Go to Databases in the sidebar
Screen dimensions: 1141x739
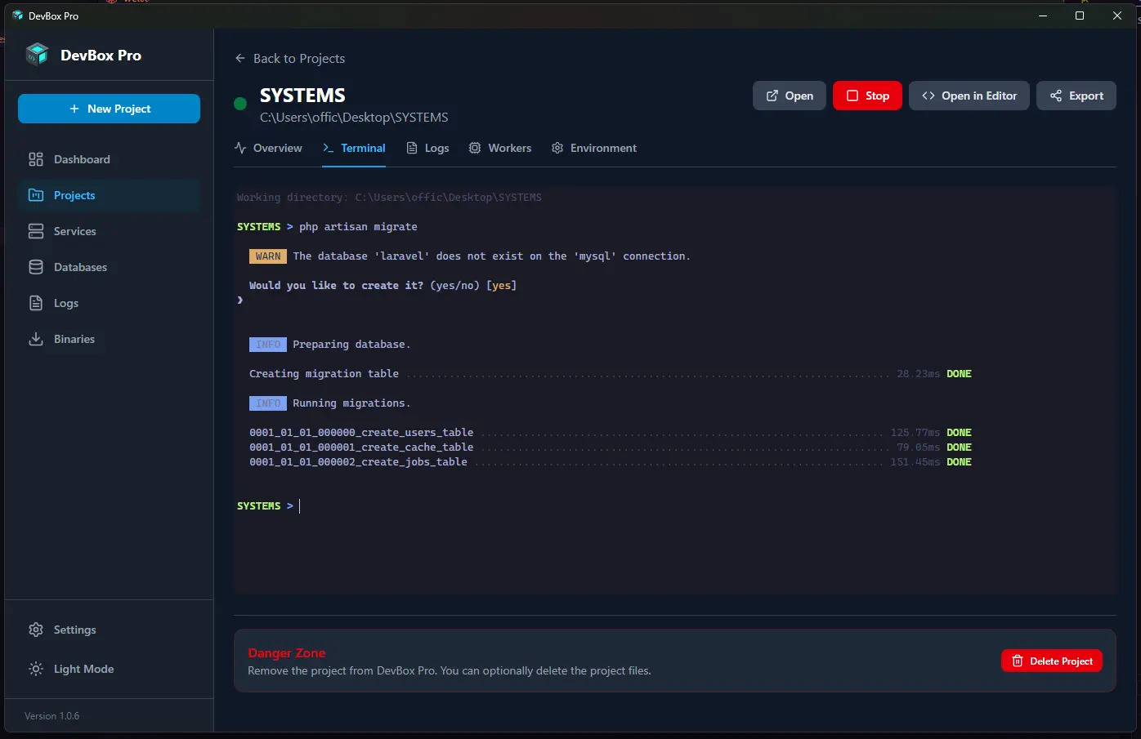click(x=109, y=267)
